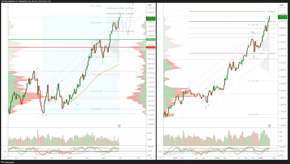The image size is (290, 164).
Task: Click the purple lightning icon in right chart
Action: click(x=269, y=126)
